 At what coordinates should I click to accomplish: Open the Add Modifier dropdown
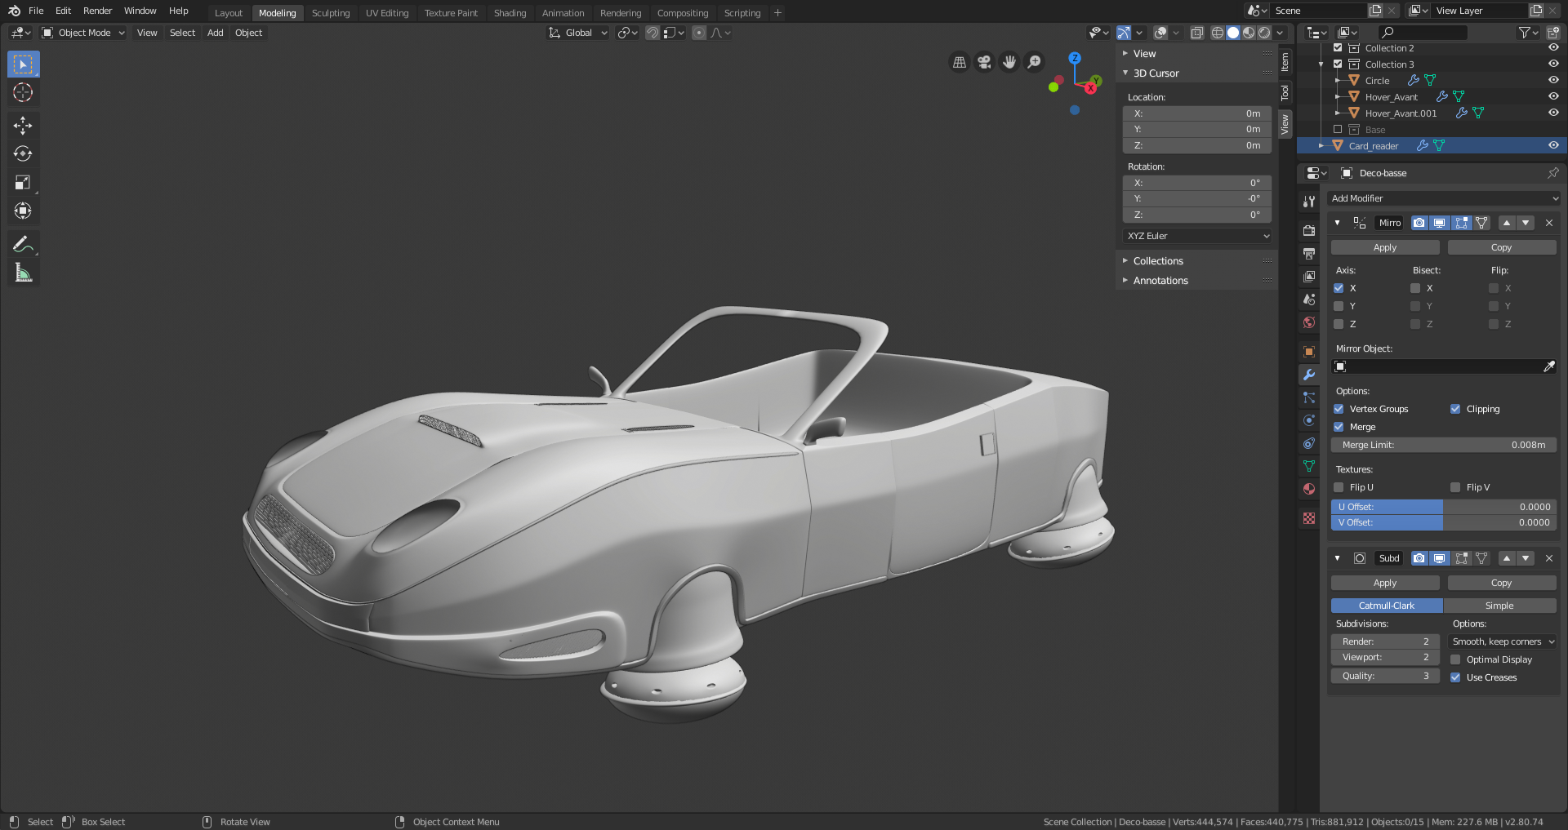(x=1443, y=198)
